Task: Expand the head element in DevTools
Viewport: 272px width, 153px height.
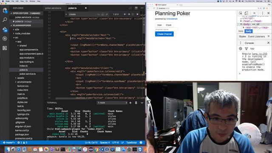Action: [x=241, y=21]
